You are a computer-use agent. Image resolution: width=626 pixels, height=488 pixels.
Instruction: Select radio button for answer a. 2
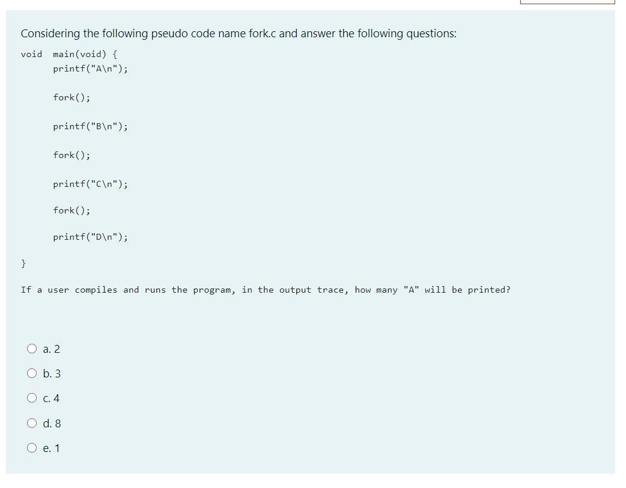point(31,349)
